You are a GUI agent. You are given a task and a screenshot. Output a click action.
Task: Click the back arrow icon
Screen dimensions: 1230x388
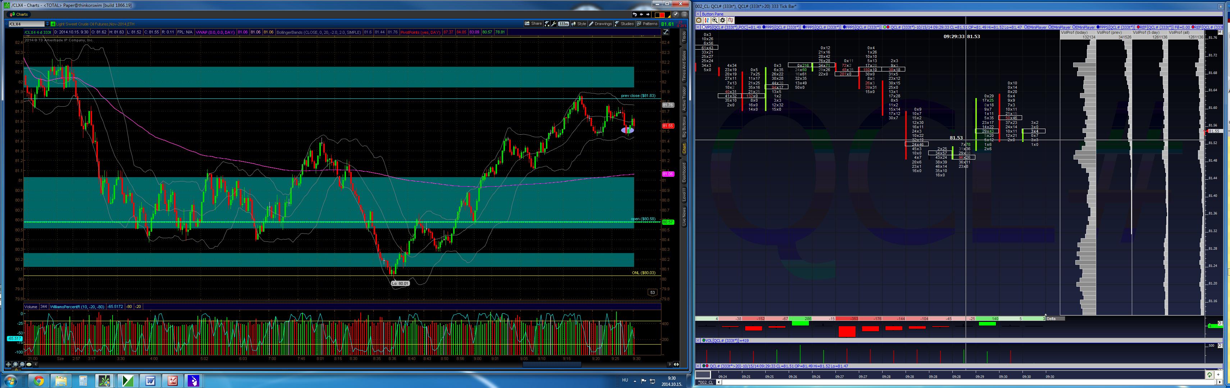pyautogui.click(x=641, y=15)
